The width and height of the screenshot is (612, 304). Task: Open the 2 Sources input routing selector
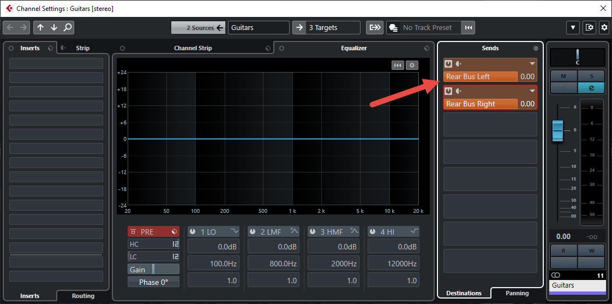(x=198, y=28)
